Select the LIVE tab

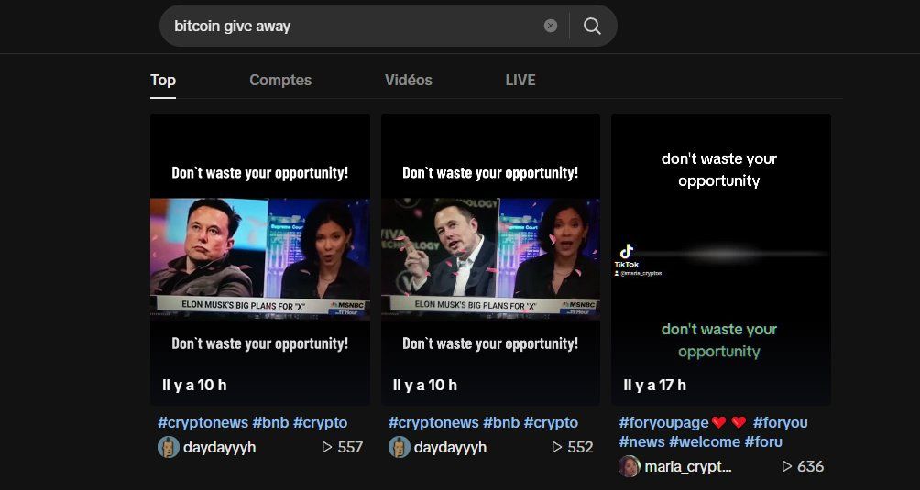tap(520, 80)
